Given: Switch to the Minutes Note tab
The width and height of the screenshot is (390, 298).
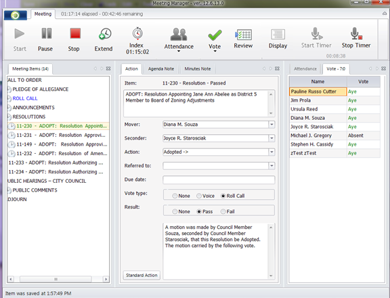Looking at the screenshot, I should point(198,69).
